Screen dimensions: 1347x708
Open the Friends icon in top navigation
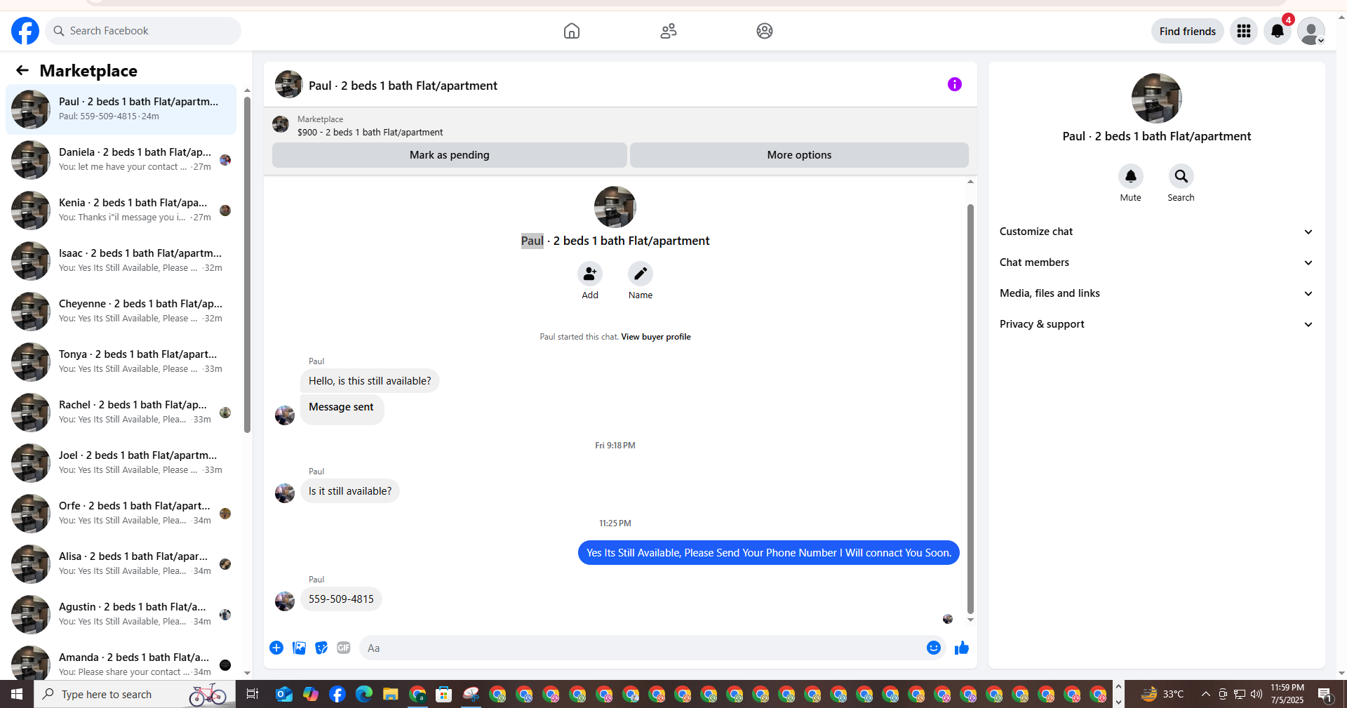point(669,31)
